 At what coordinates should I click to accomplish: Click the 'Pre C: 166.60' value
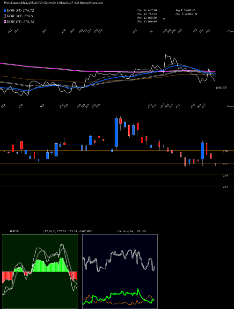point(147,22)
